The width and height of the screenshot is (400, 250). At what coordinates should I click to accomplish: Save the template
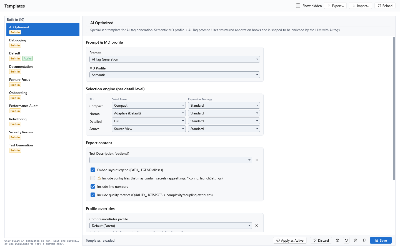point(381,240)
